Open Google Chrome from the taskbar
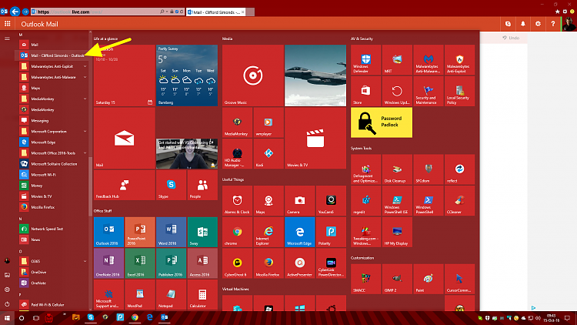Viewport: 577px width, 325px height. 135,317
